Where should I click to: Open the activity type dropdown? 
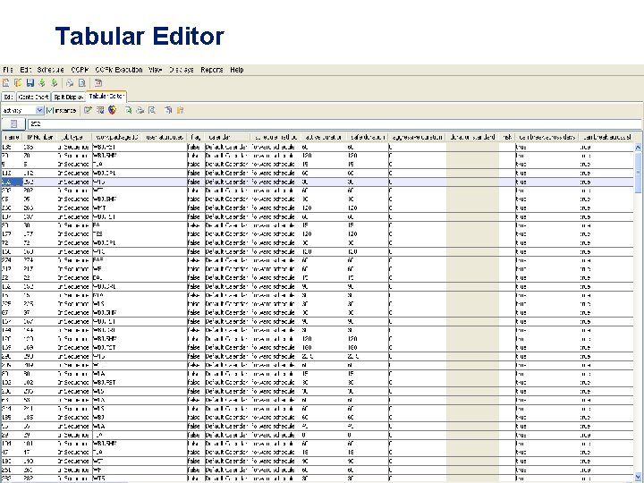point(39,110)
